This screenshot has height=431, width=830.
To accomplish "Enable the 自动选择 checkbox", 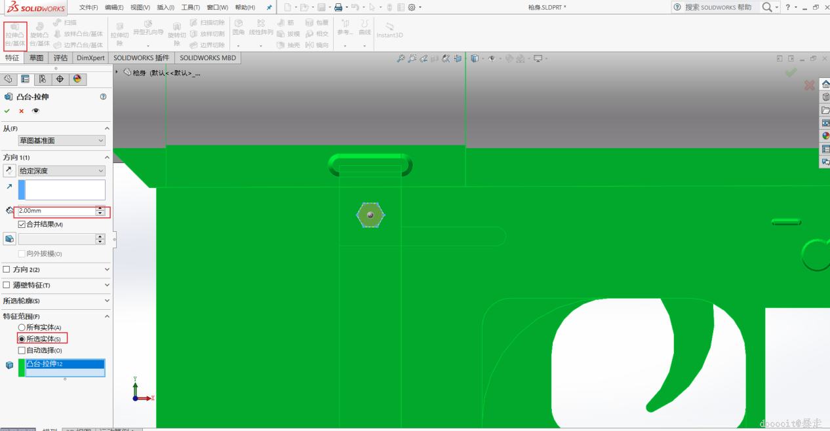I will point(22,350).
